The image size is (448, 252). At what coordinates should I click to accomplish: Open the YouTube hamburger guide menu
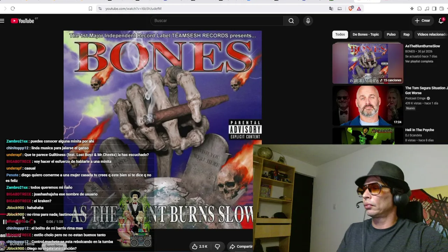(2, 21)
